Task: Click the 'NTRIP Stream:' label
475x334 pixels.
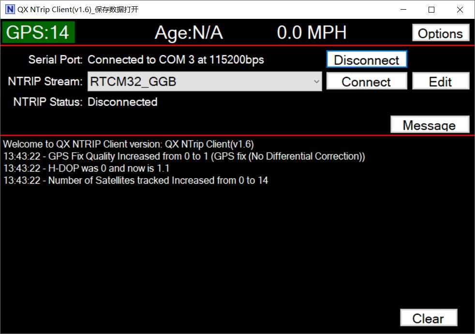Action: [x=45, y=81]
